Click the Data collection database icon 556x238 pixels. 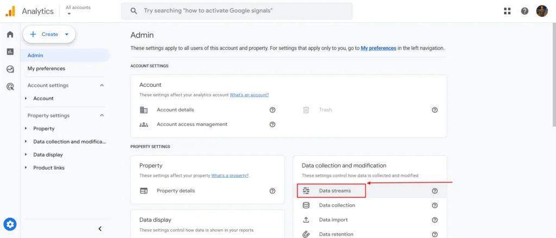click(x=306, y=205)
